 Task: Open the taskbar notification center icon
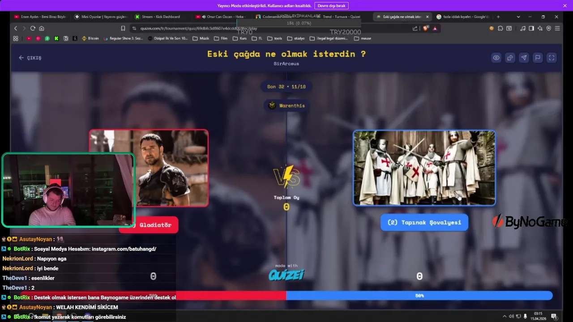pos(554,317)
